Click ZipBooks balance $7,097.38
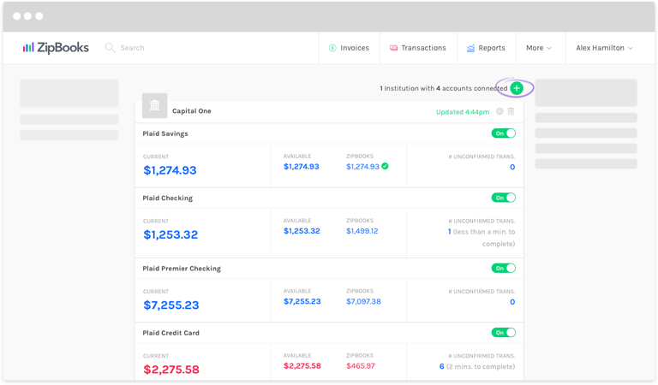The image size is (658, 385). tap(363, 301)
